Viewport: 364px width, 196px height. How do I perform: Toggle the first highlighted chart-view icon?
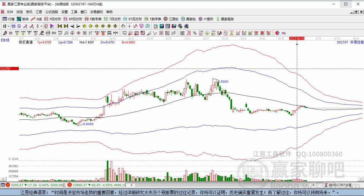pos(13,26)
